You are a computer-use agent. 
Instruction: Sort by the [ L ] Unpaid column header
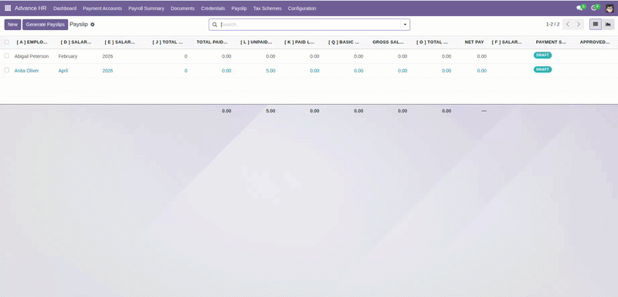click(x=256, y=42)
